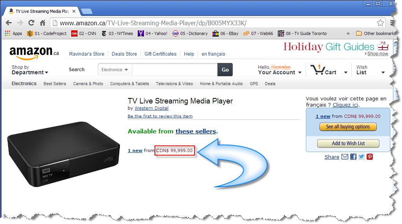Share on Pinterest icon
Image resolution: width=402 pixels, height=224 pixels.
point(369,157)
